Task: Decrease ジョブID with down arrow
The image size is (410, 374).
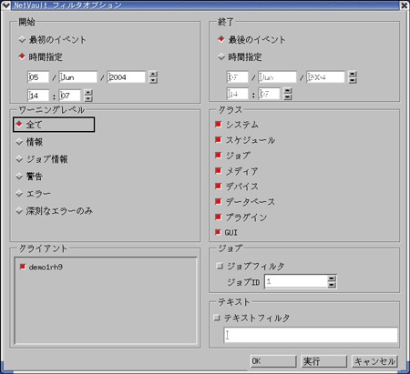Action: click(x=332, y=285)
